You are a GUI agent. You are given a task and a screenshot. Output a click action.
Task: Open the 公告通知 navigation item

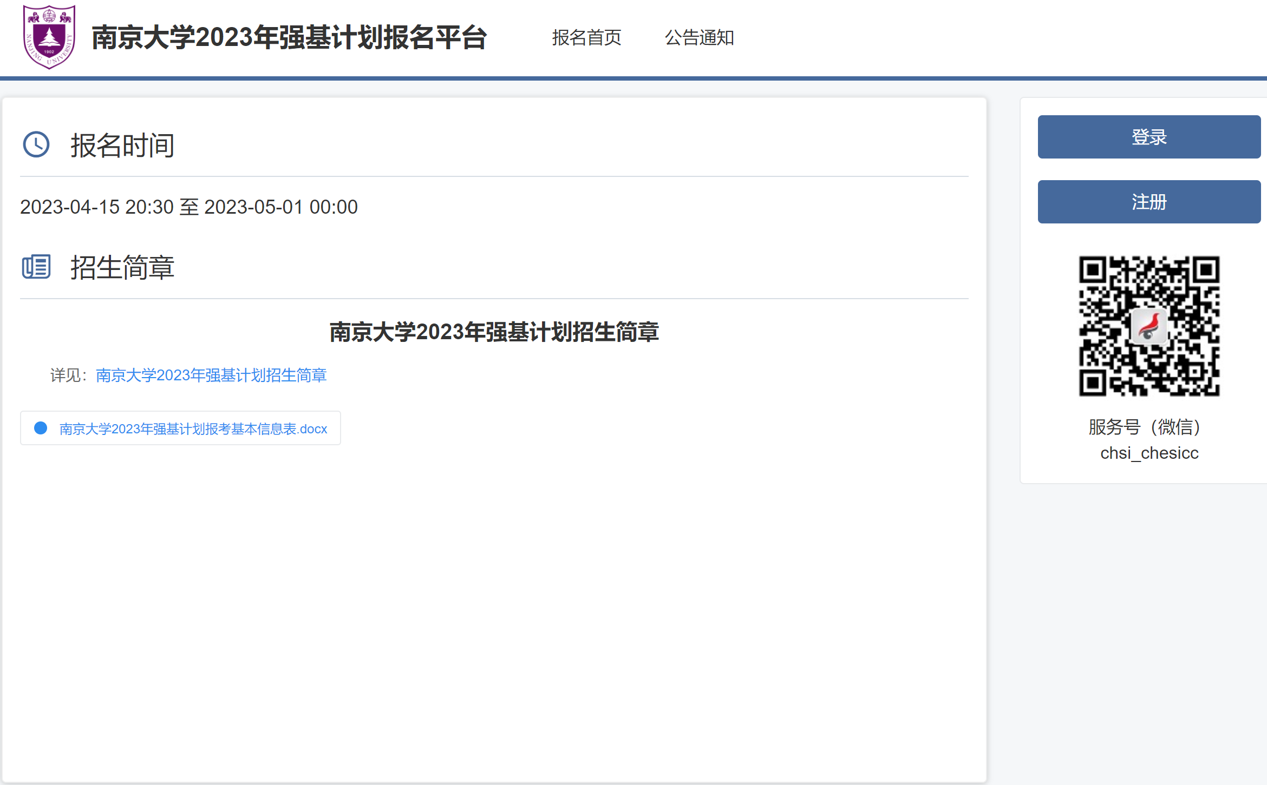pos(699,38)
